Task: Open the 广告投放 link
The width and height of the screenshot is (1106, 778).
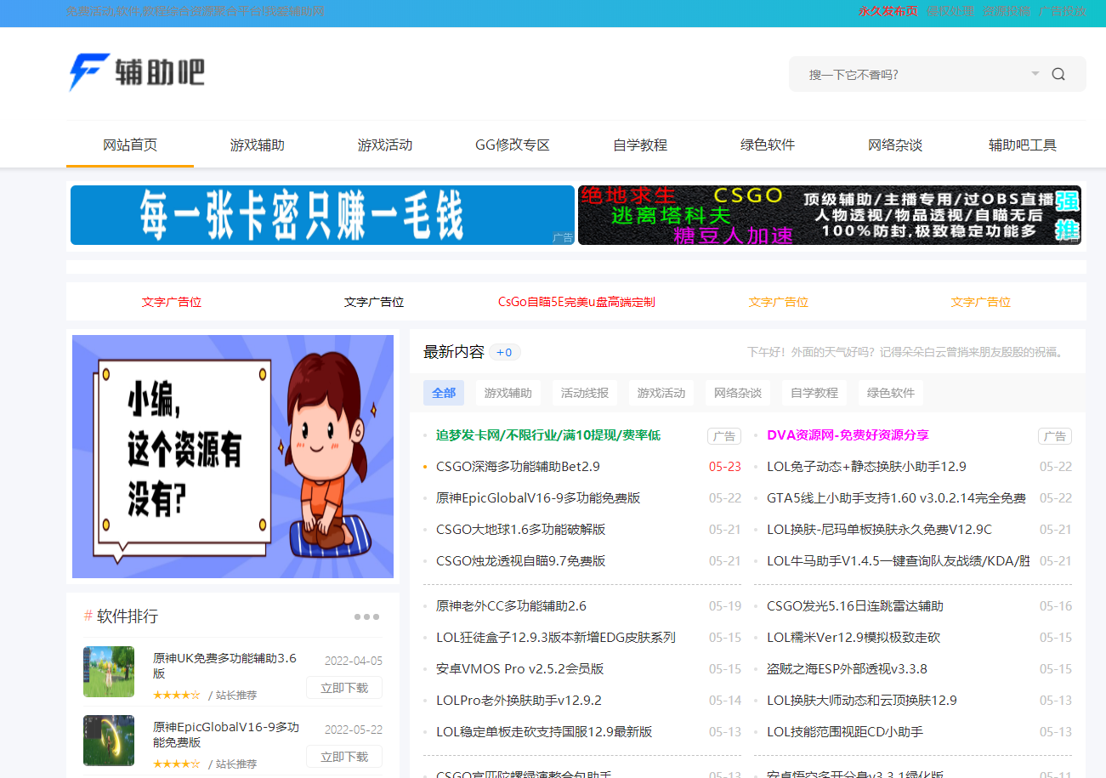Action: (1062, 12)
